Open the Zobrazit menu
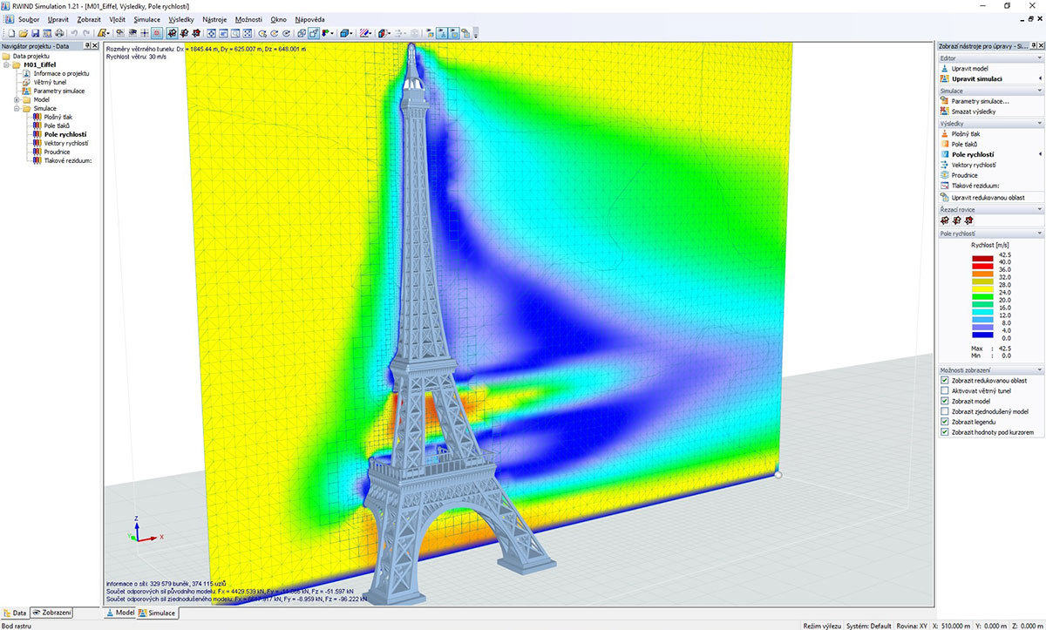The image size is (1046, 630). (89, 18)
